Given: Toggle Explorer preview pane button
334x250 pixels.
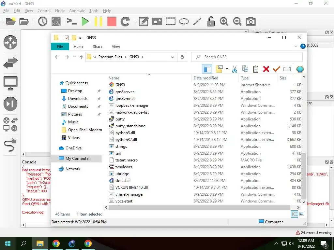Looking at the screenshot, I should click(207, 69).
